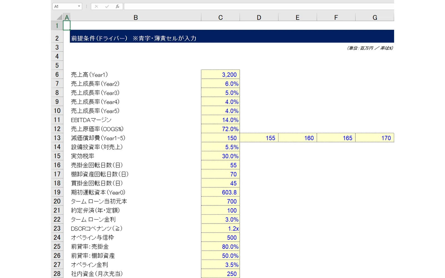Viewport: 445px width, 278px height.
Task: Click the cell with sales value 3,200
Action: click(x=220, y=75)
